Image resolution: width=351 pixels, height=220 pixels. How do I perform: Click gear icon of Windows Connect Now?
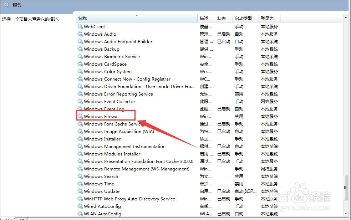pos(80,79)
